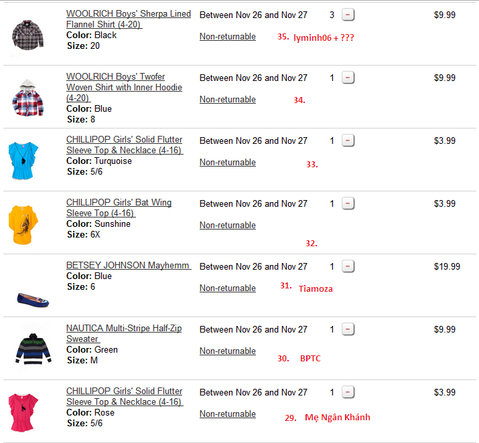Viewport: 479px width, 443px height.
Task: Click the turquoise flutter top thumbnail
Action: 27,160
